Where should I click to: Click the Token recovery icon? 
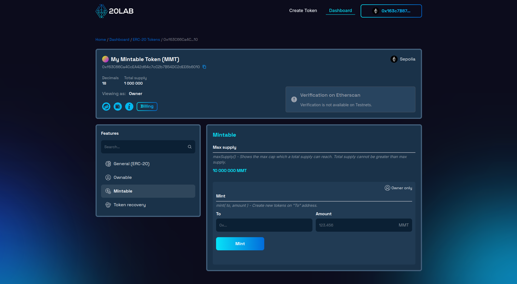[x=108, y=205]
